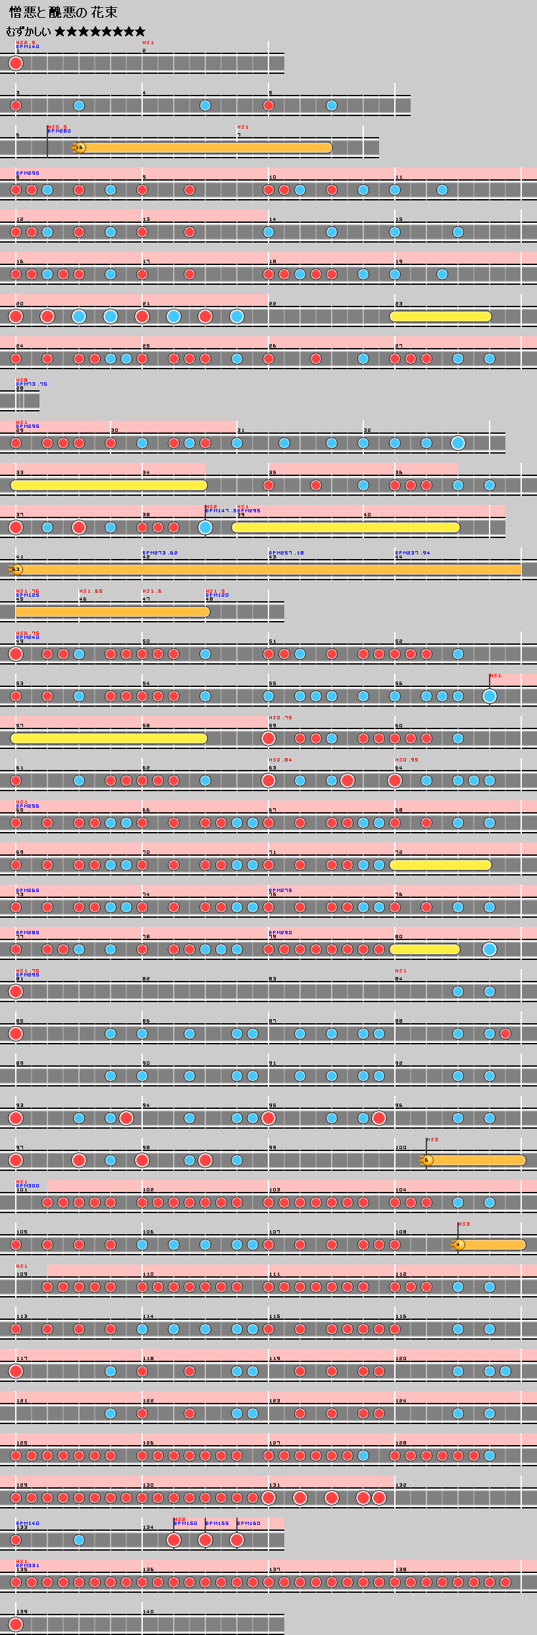Click the balloon note labeled 4
The width and height of the screenshot is (537, 1635).
tap(459, 1245)
